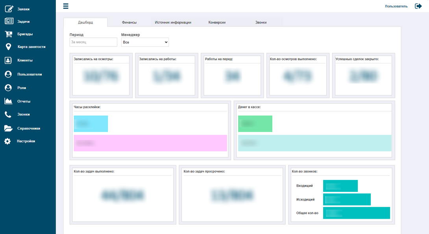Open Задачи in the sidebar
This screenshot has height=234, width=429.
[x=24, y=21]
